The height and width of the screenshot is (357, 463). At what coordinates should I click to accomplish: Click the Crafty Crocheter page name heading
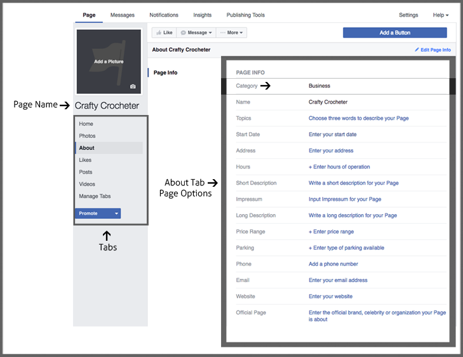[107, 105]
